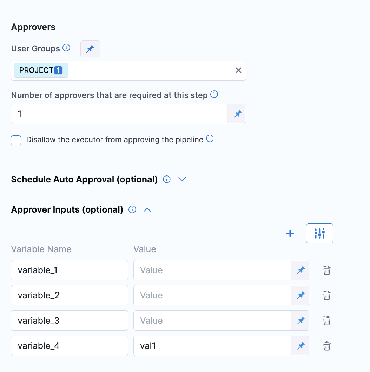Delete the variable_1 approver input row
370x372 pixels.
pyautogui.click(x=327, y=270)
